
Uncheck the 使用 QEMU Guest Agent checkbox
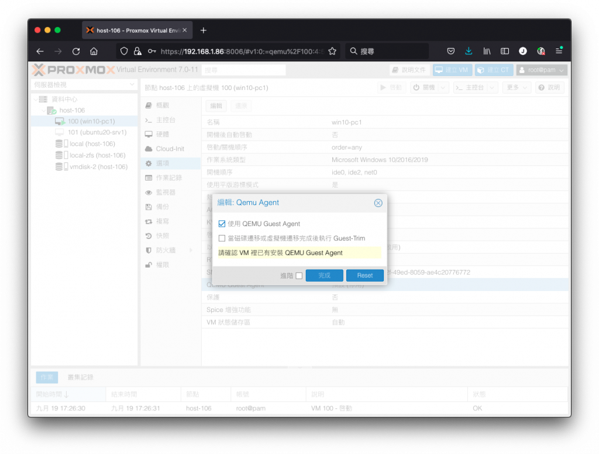(x=222, y=224)
